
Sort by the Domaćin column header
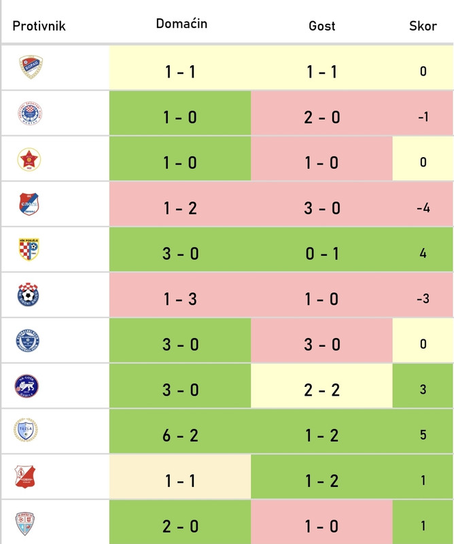[181, 24]
